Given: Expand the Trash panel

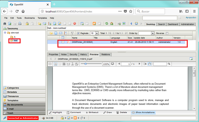Looking at the screenshot, I should (x=24, y=113).
